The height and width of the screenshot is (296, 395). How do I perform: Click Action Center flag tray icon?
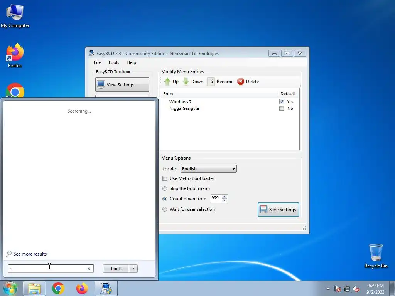pyautogui.click(x=338, y=289)
